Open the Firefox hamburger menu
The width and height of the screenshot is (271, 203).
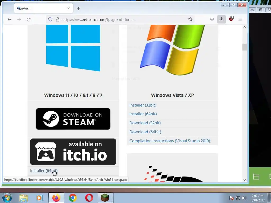[x=241, y=19]
